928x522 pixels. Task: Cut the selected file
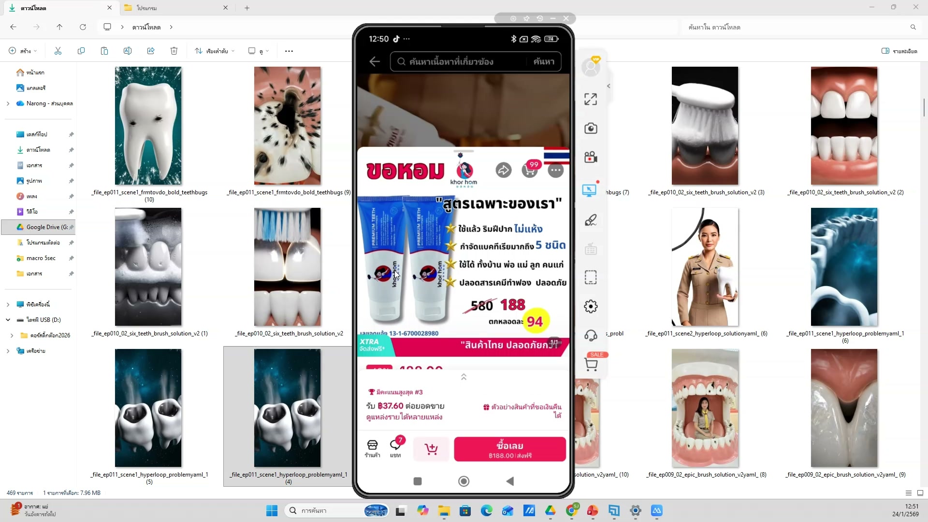[x=58, y=51]
